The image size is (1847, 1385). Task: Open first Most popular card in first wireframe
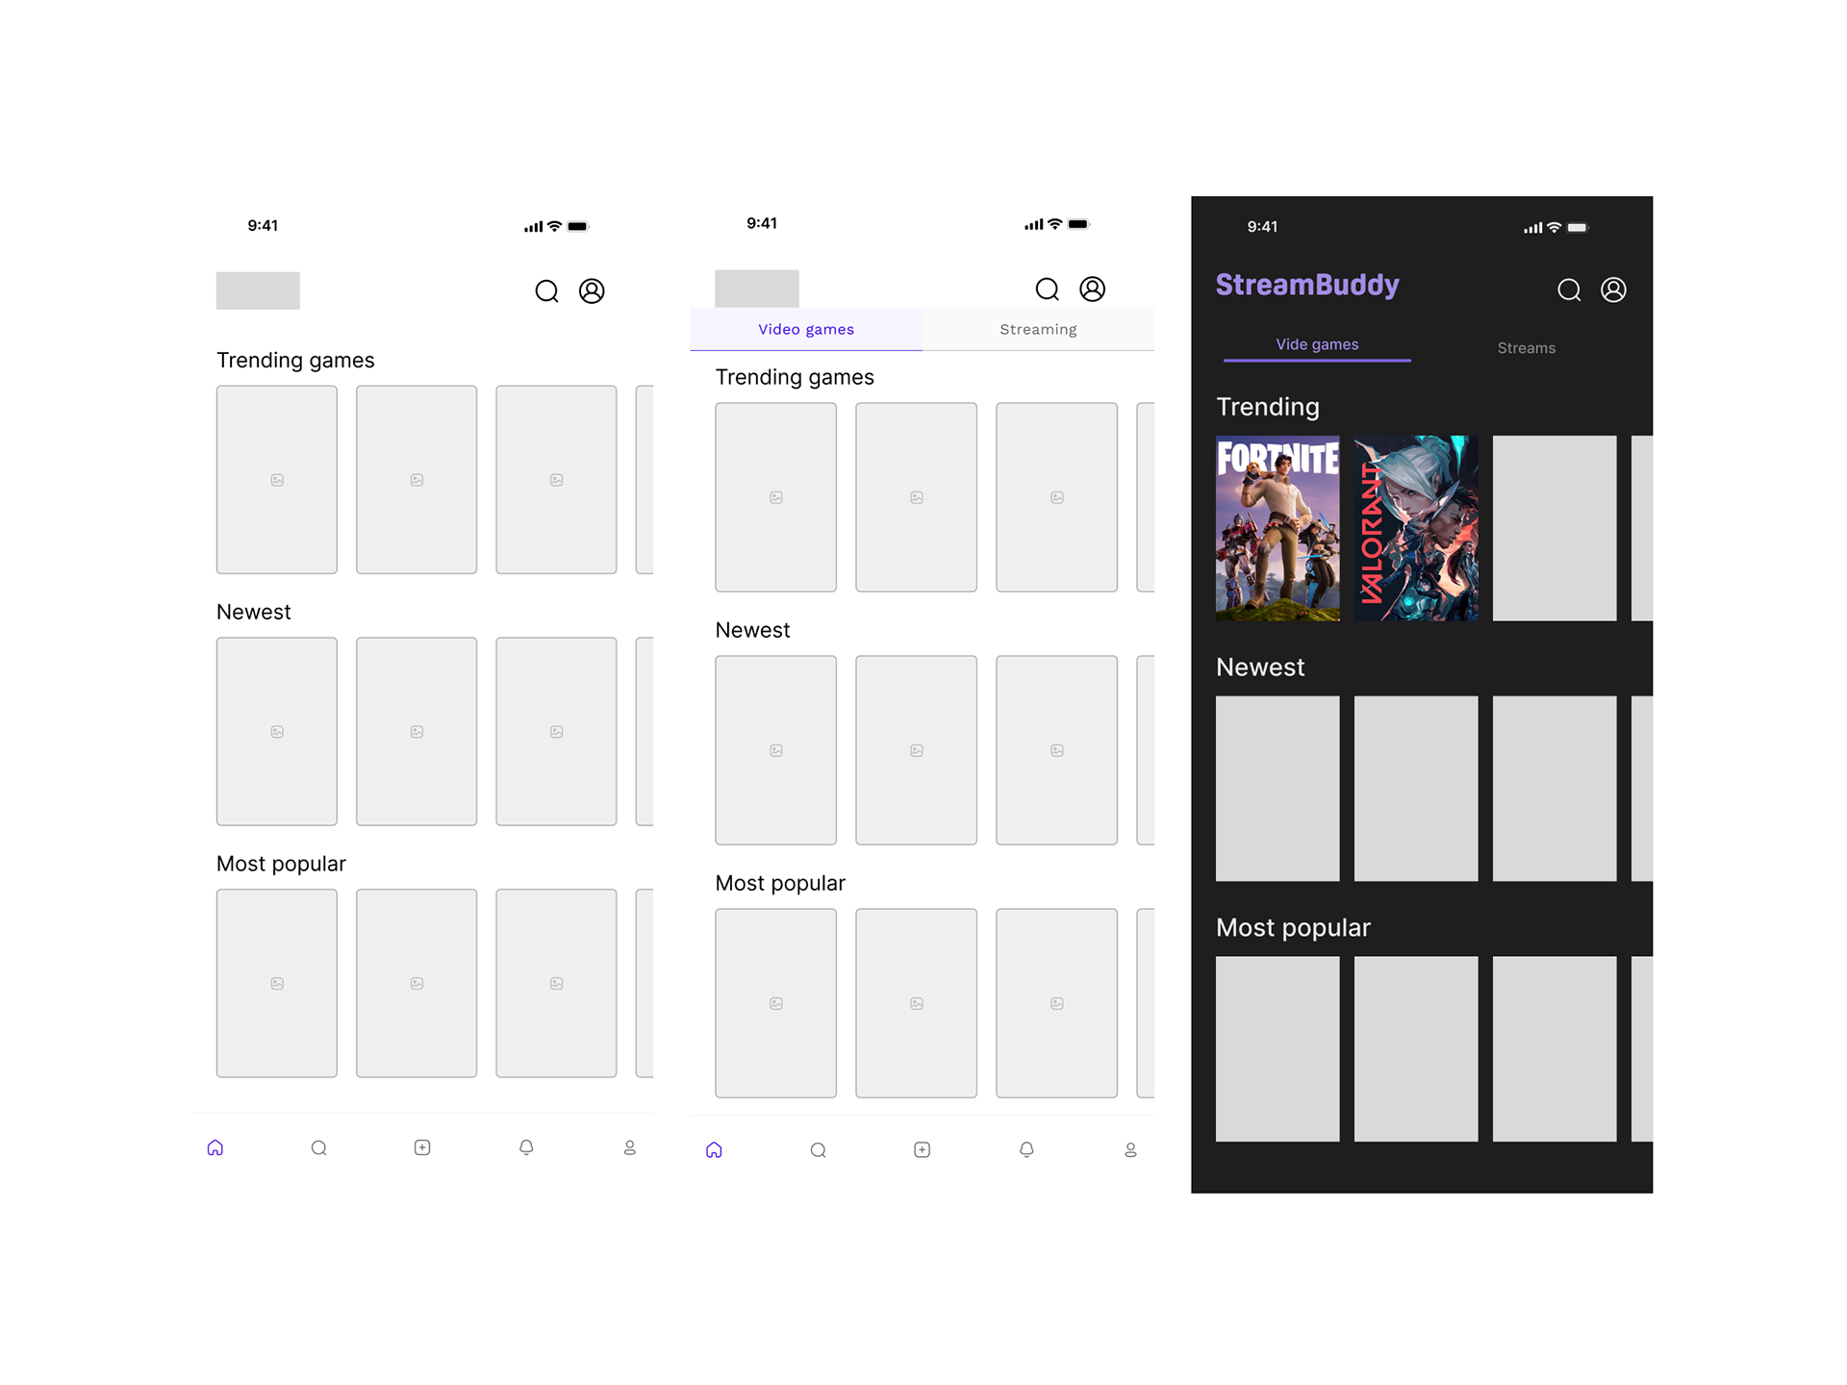tap(277, 984)
